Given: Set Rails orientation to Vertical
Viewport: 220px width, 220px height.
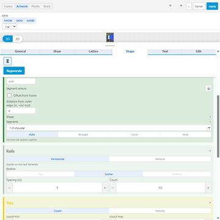Looking at the screenshot, I should [x=160, y=159].
